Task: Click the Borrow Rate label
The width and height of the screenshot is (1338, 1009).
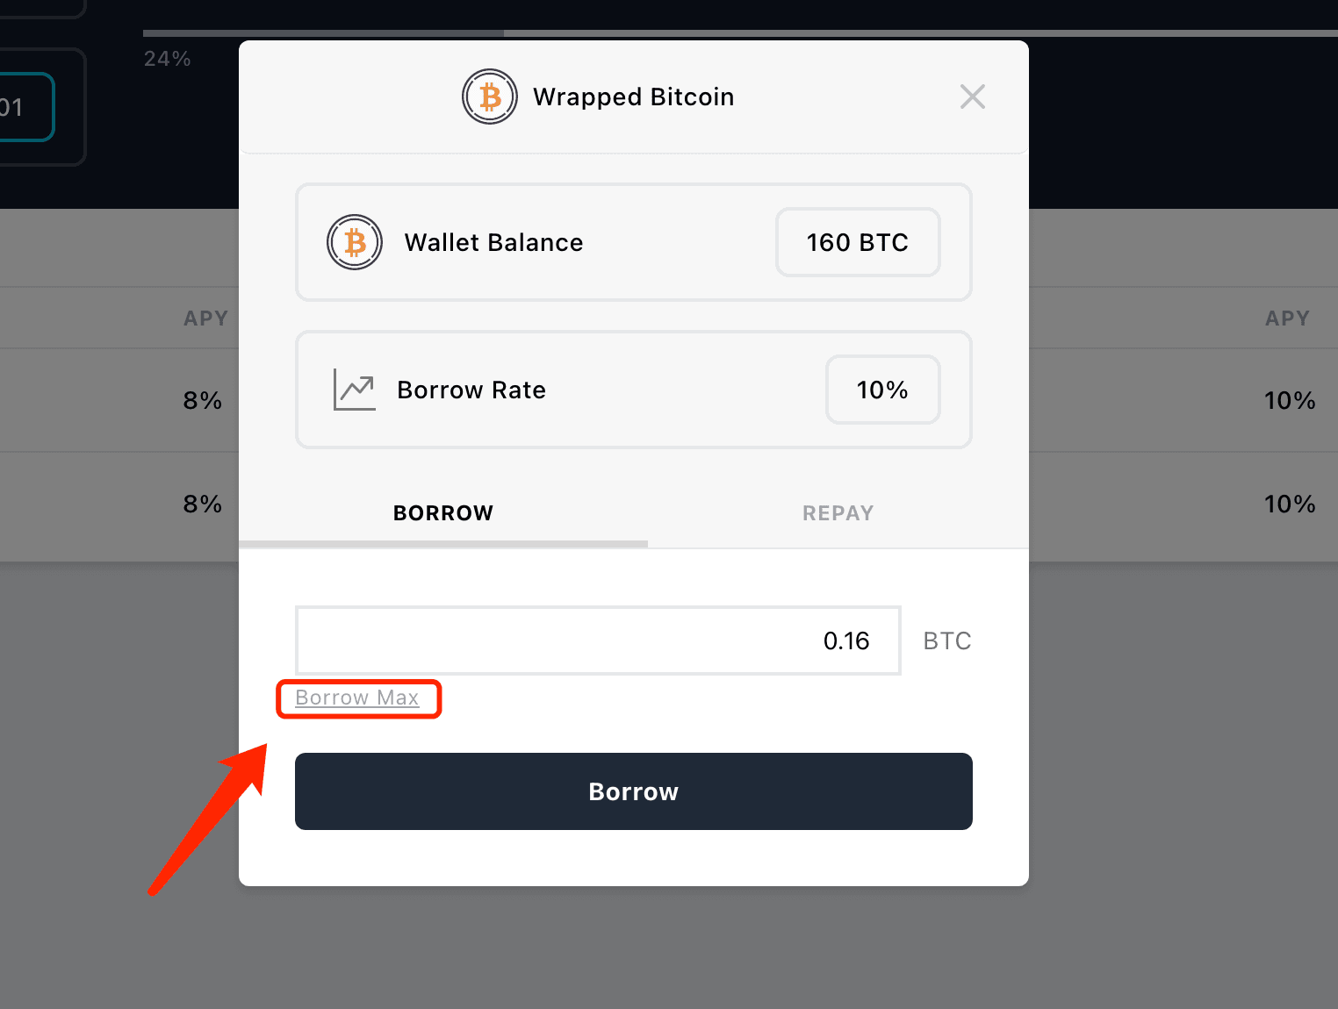Action: coord(471,390)
